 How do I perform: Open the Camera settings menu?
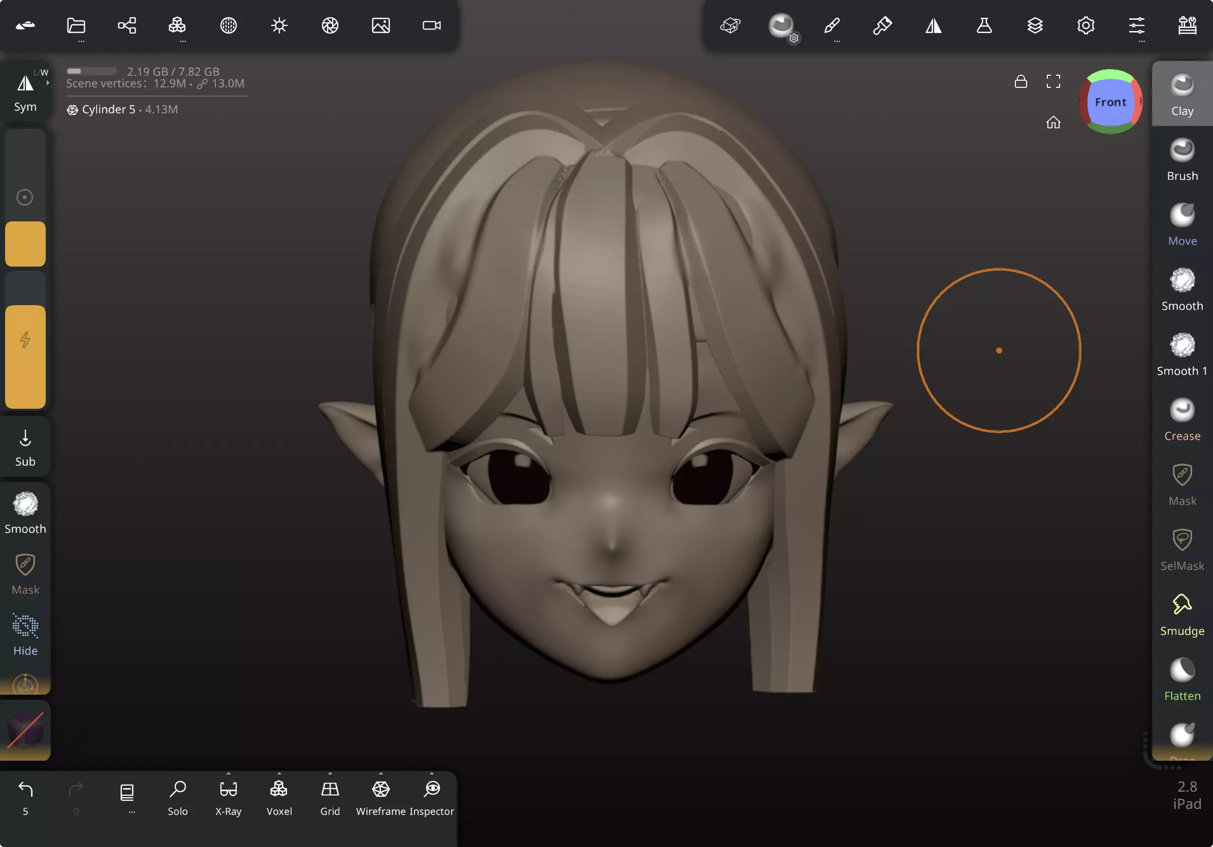(432, 25)
